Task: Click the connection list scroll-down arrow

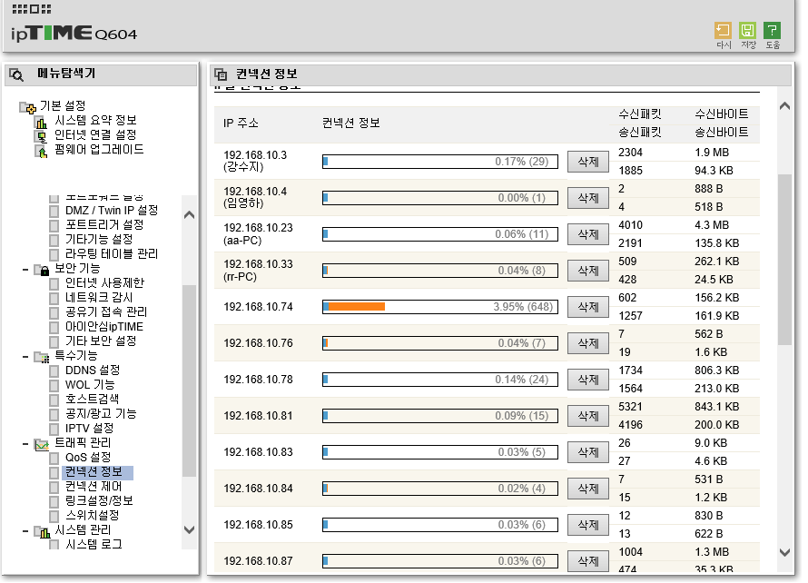Action: (784, 553)
